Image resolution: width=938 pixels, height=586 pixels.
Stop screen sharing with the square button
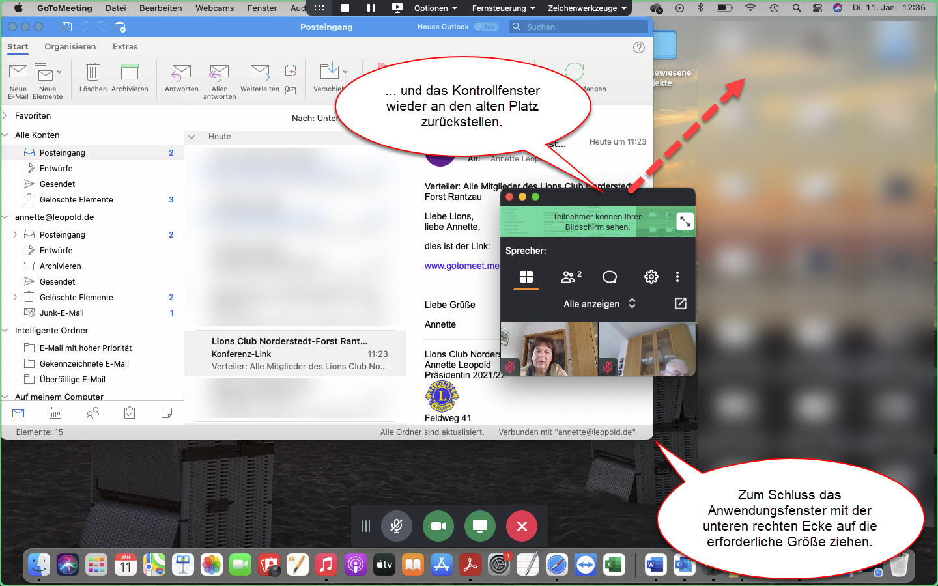pos(345,8)
